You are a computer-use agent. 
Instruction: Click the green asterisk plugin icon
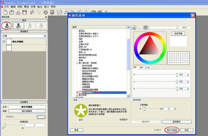click(80, 111)
